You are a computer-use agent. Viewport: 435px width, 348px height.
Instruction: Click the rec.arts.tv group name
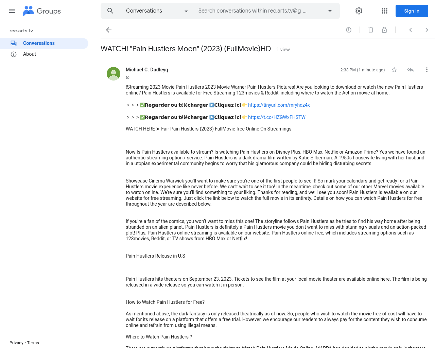[21, 31]
